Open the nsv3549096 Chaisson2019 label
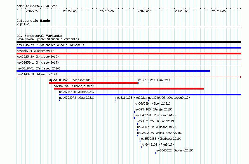This screenshot has width=249, height=164. (x=169, y=98)
